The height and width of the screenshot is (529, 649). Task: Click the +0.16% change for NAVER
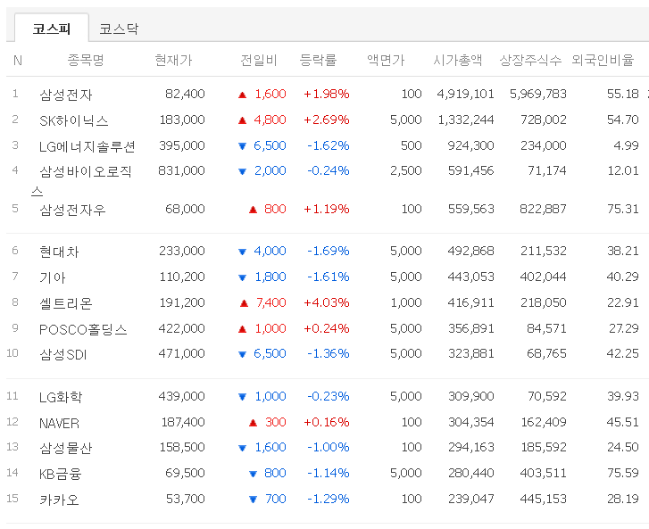(x=327, y=422)
